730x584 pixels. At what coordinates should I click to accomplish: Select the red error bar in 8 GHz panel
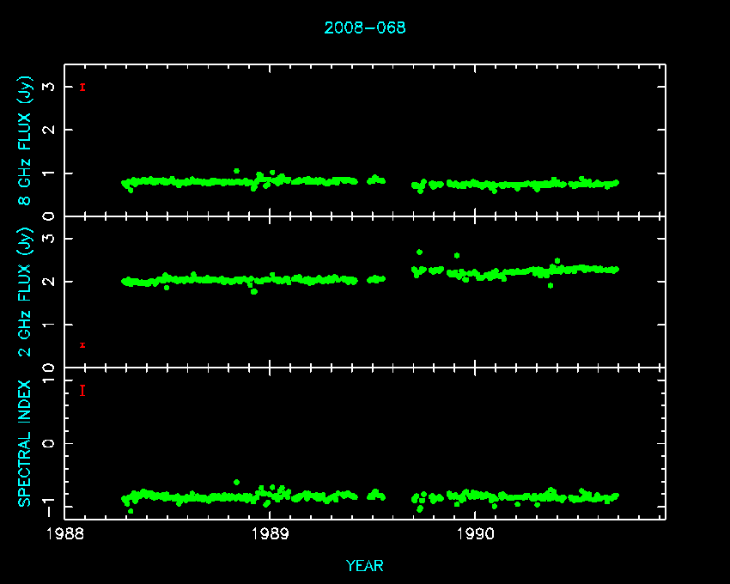[x=82, y=87]
